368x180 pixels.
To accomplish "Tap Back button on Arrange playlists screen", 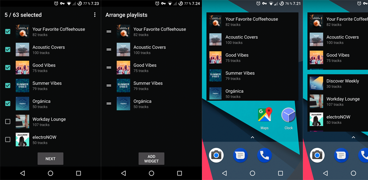I will pyautogui.click(x=124, y=173).
